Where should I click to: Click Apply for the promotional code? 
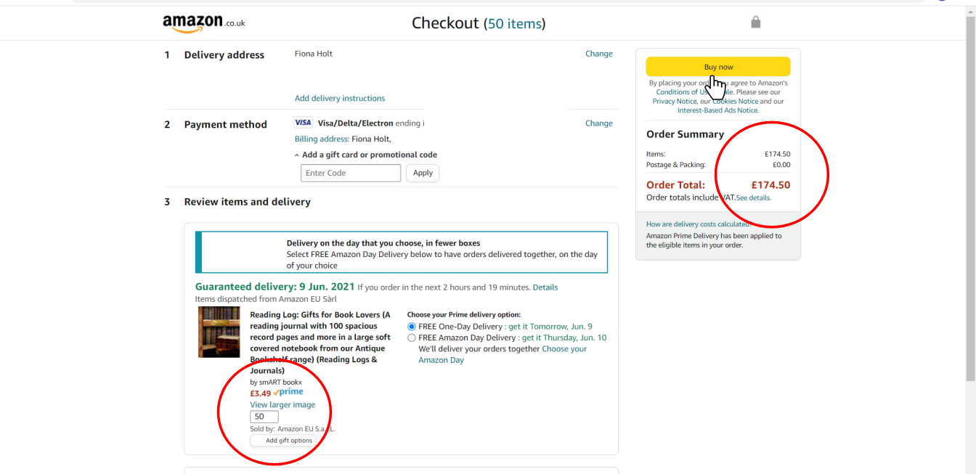[423, 173]
